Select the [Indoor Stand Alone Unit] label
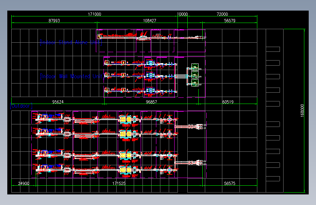Viewport: 316px width, 205px height. pyautogui.click(x=71, y=42)
